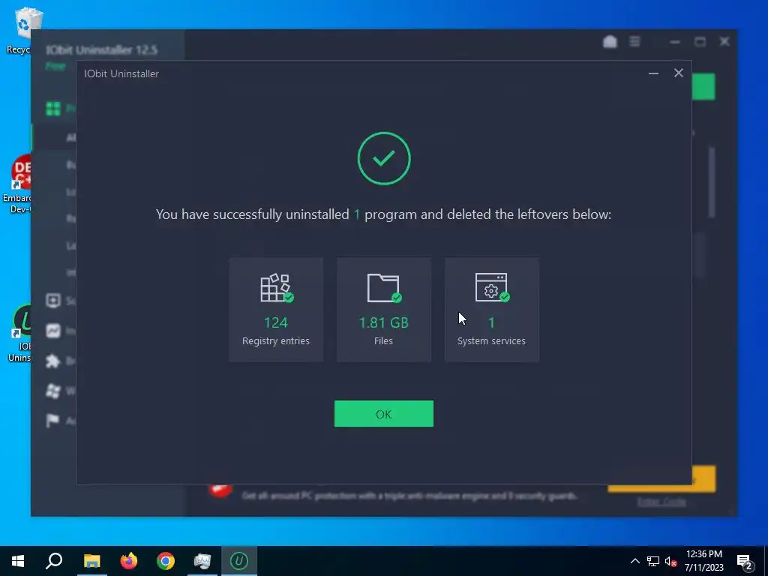This screenshot has width=768, height=576.
Task: Show hidden tray icons chevron
Action: 634,561
